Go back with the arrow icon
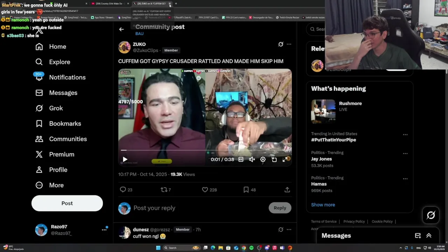Image resolution: width=448 pixels, height=252 pixels. (121, 29)
